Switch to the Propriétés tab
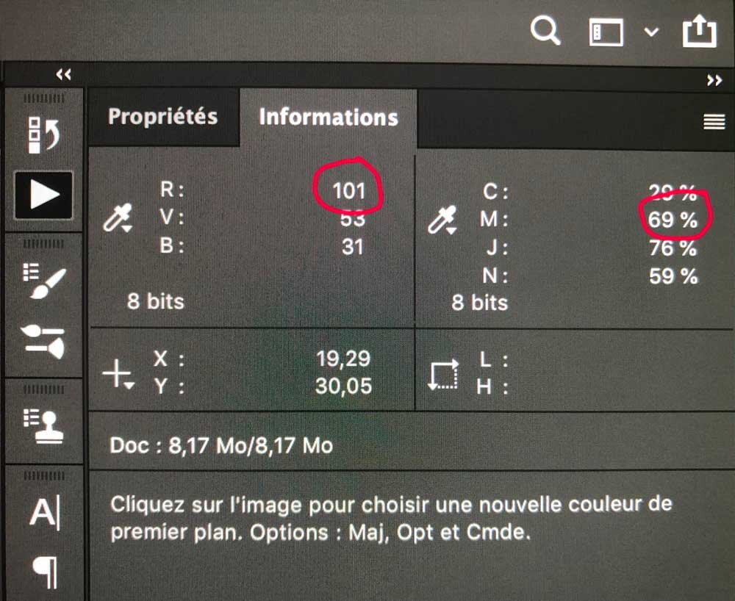 162,117
